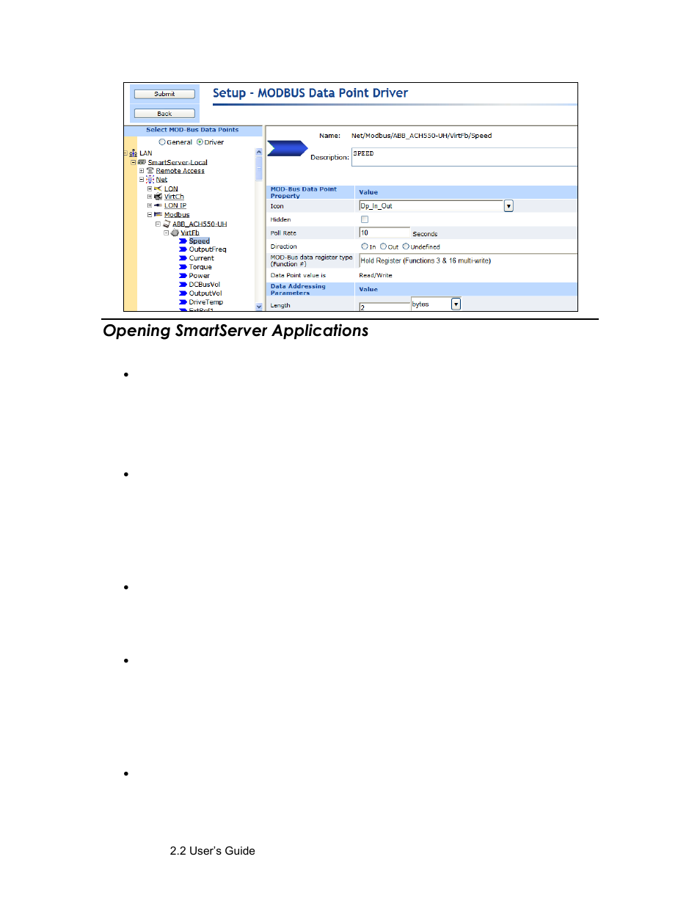Click the blue arrow icon beside DriveTemp

[x=183, y=302]
